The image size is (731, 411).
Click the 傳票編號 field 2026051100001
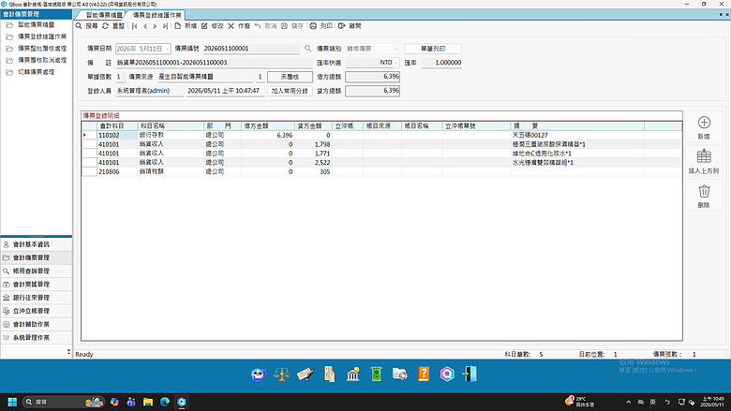tap(252, 49)
